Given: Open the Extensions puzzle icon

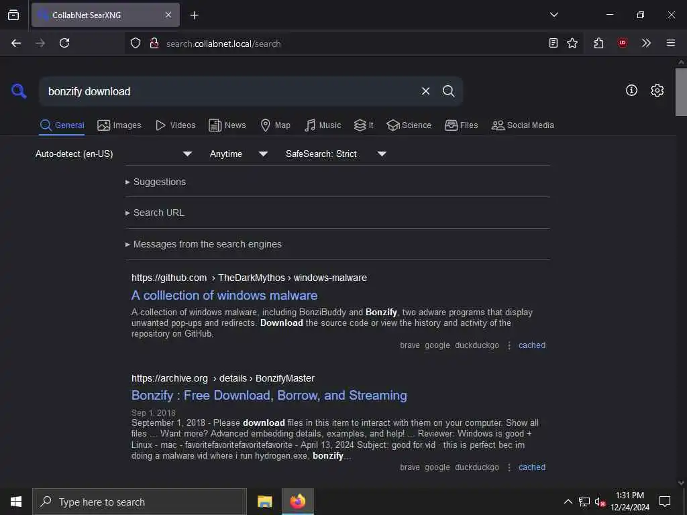Looking at the screenshot, I should point(599,43).
